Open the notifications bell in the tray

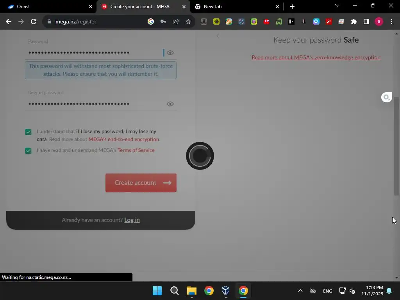point(389,291)
